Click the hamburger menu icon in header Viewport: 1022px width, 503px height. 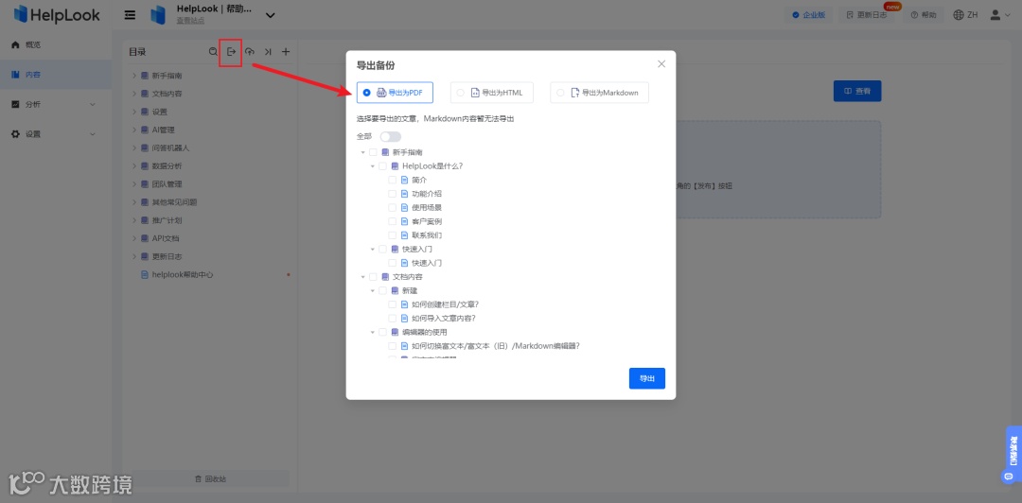point(131,15)
